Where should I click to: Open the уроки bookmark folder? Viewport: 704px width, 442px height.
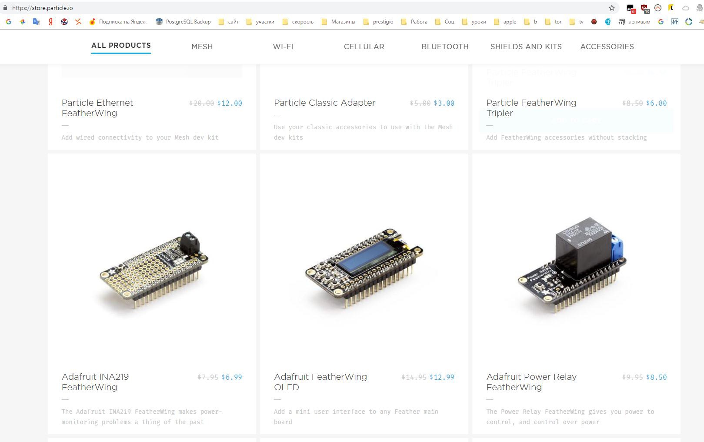pos(474,21)
